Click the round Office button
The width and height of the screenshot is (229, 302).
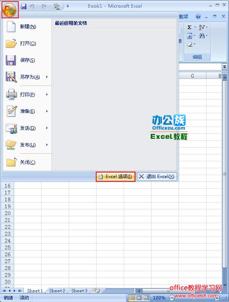pos(10,10)
